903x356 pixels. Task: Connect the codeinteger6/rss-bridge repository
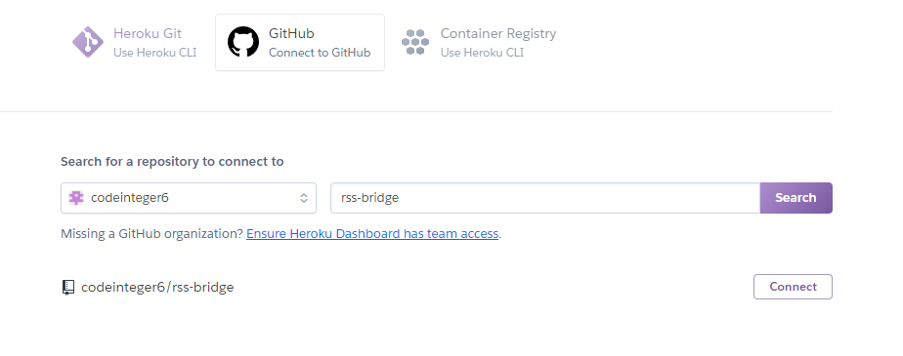793,287
